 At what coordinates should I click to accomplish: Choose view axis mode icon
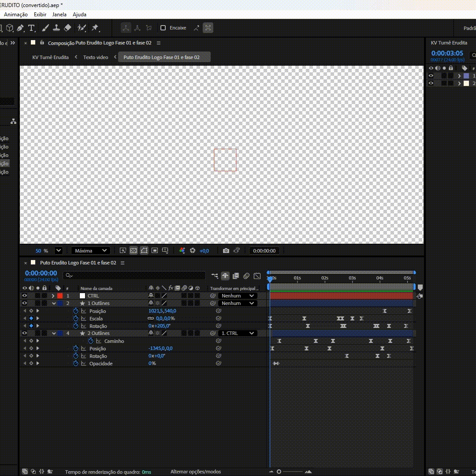click(x=149, y=28)
